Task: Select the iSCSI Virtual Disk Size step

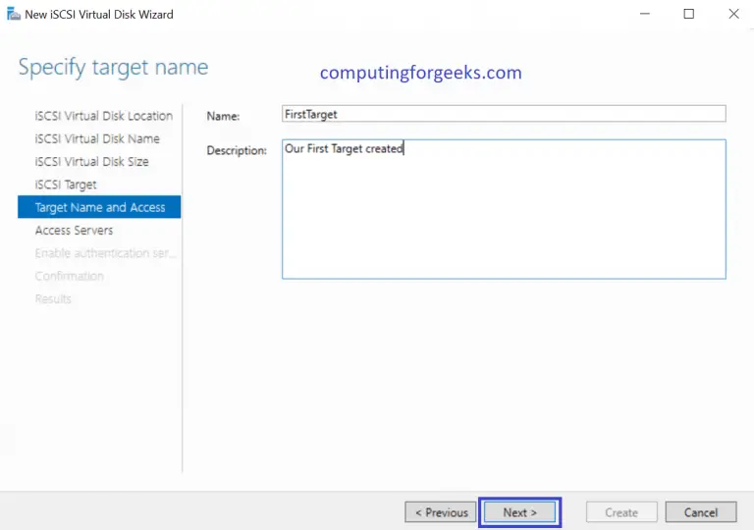Action: click(91, 161)
